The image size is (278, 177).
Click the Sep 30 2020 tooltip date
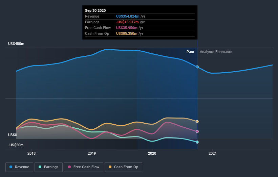tap(95, 10)
